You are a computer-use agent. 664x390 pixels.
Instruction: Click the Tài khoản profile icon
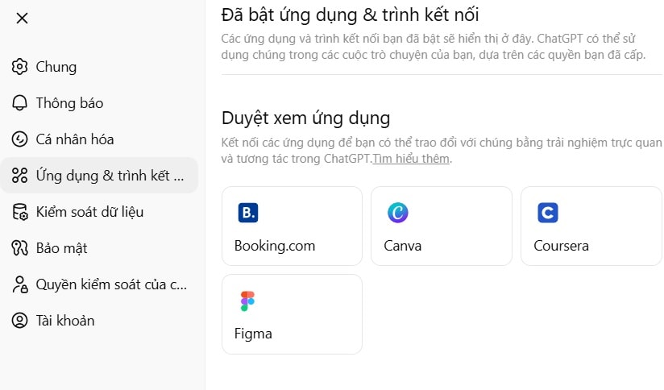pyautogui.click(x=20, y=321)
